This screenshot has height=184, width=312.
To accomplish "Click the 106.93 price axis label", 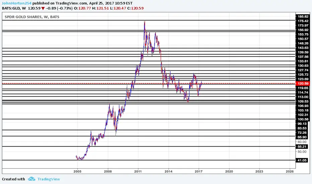I will [303, 106].
